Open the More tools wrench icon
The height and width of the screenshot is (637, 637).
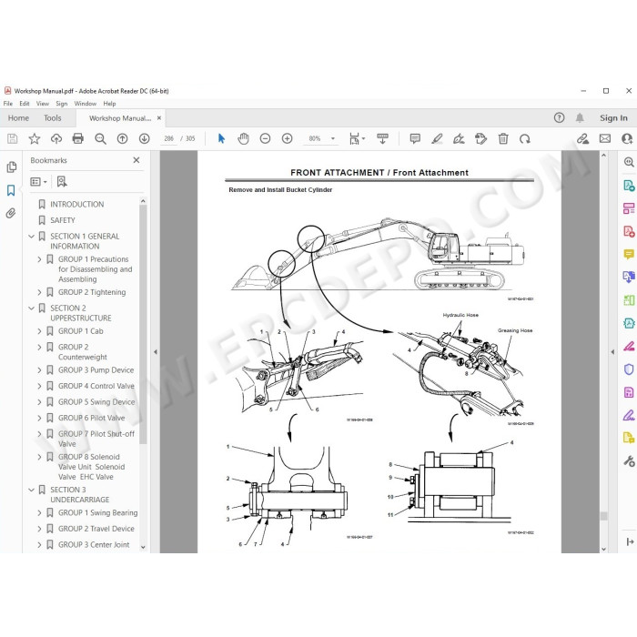coord(629,461)
